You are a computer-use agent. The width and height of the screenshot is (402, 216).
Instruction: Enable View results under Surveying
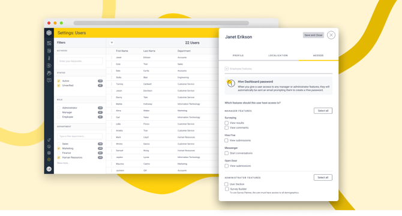pos(226,123)
